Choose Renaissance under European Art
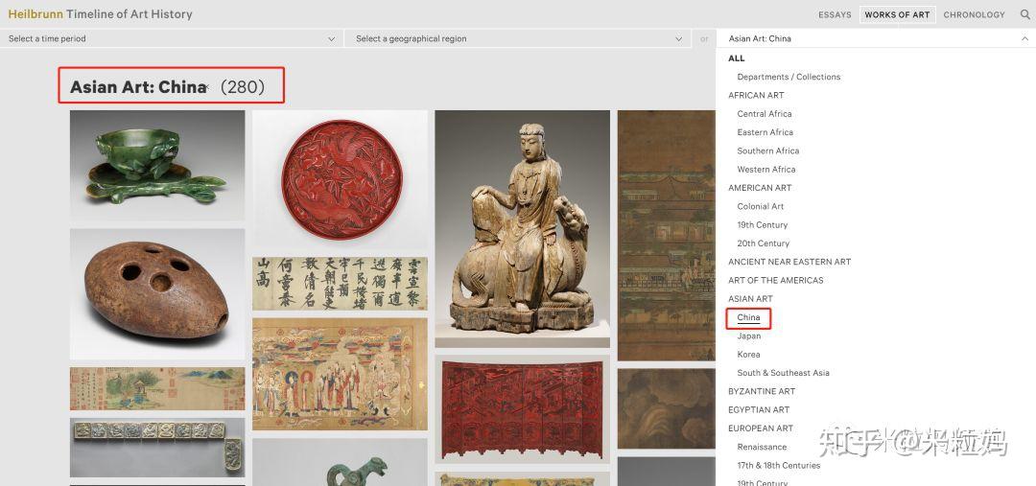Viewport: 1036px width, 486px height. (762, 447)
